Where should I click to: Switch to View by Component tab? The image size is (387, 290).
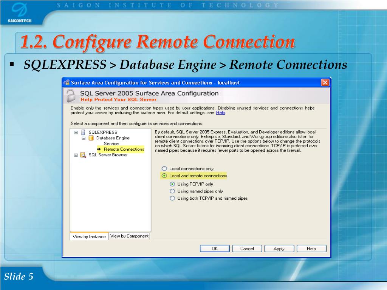(x=129, y=236)
